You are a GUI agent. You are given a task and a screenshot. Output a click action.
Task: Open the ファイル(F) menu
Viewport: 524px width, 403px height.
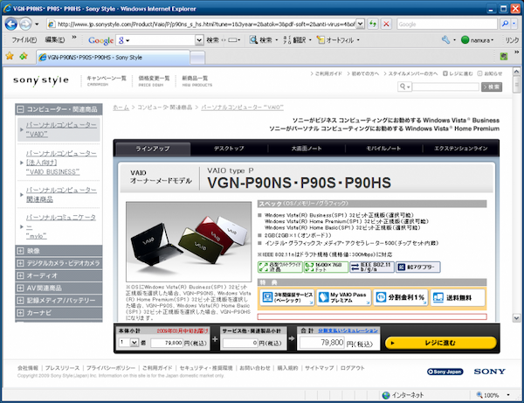coord(24,40)
